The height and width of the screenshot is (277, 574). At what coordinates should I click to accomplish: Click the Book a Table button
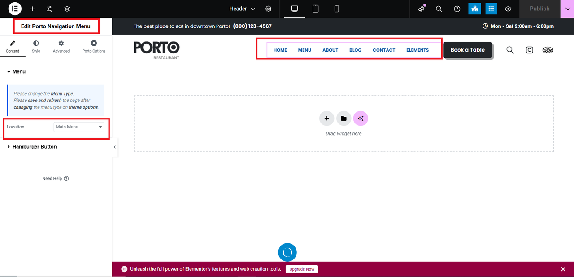click(468, 50)
